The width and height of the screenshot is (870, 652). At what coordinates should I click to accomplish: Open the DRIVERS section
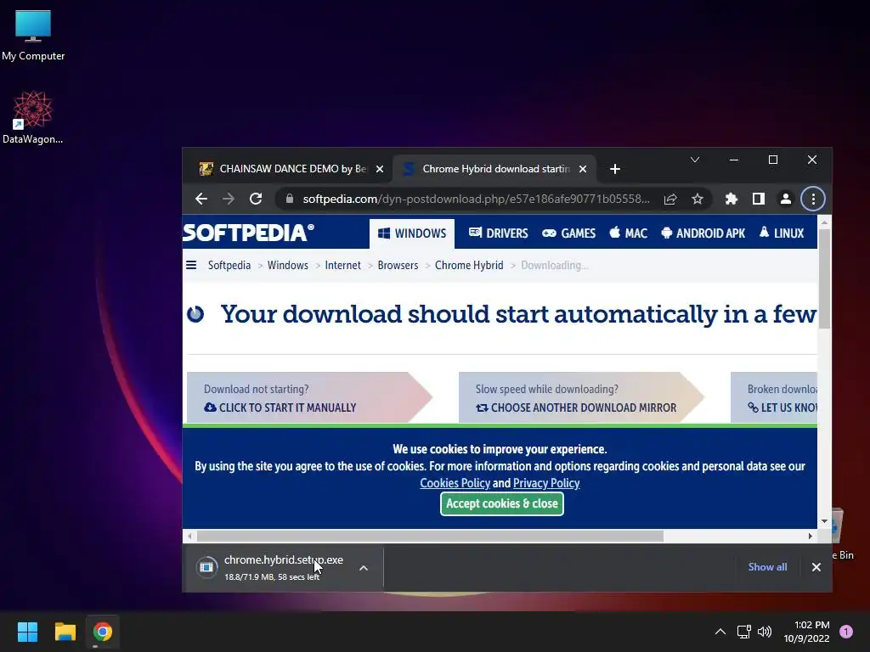(x=498, y=233)
